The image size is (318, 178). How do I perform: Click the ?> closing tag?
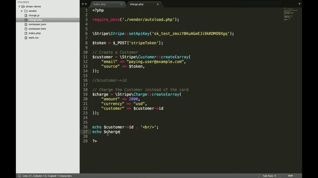pos(94,141)
